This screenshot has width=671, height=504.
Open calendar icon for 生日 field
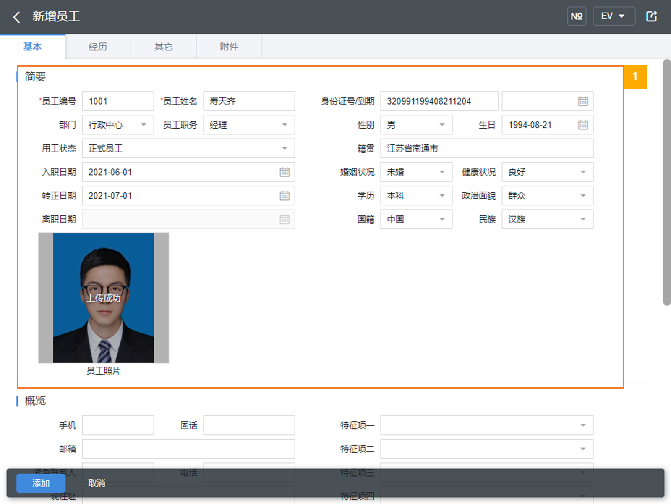(583, 125)
